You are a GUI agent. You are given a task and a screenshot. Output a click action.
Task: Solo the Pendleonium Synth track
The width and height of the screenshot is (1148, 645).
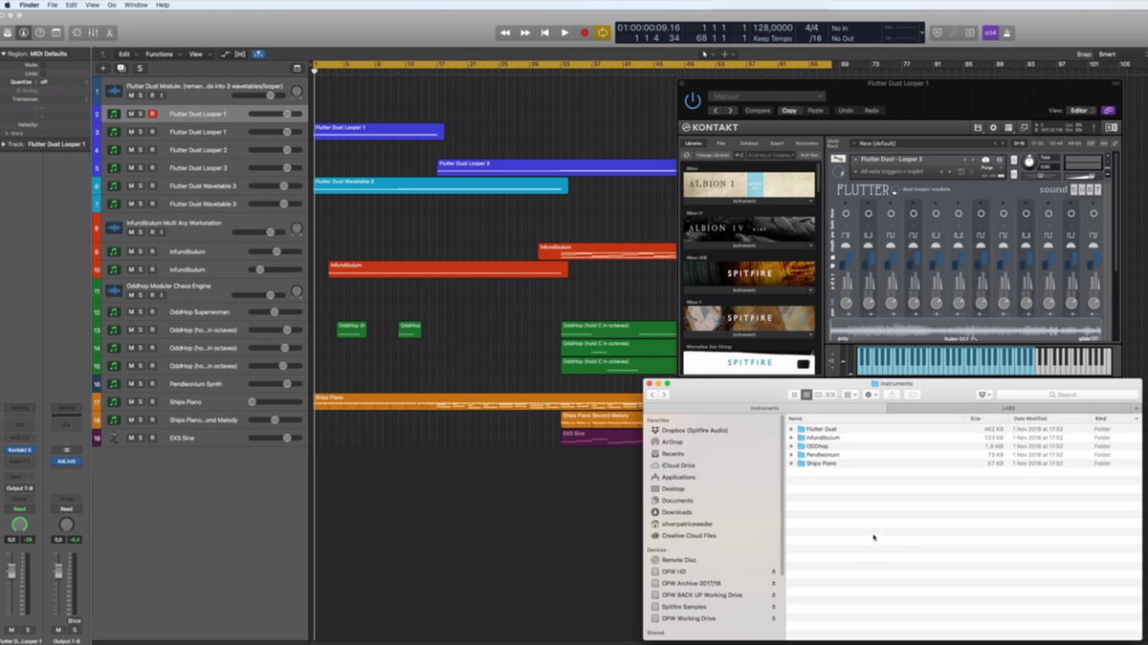141,384
